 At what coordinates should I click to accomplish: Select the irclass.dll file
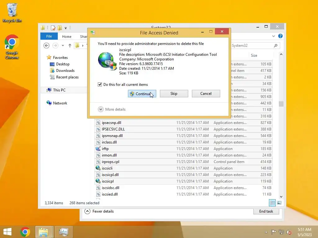point(184,142)
